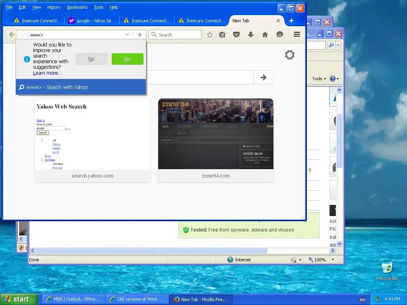The image size is (407, 305).
Task: Click the system tray keyboard icon
Action: pos(362,299)
